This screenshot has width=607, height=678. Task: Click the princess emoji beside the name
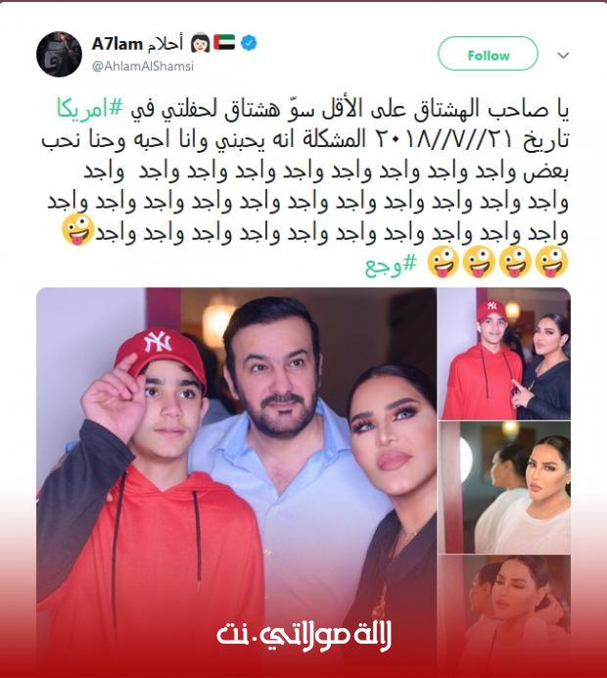(200, 42)
